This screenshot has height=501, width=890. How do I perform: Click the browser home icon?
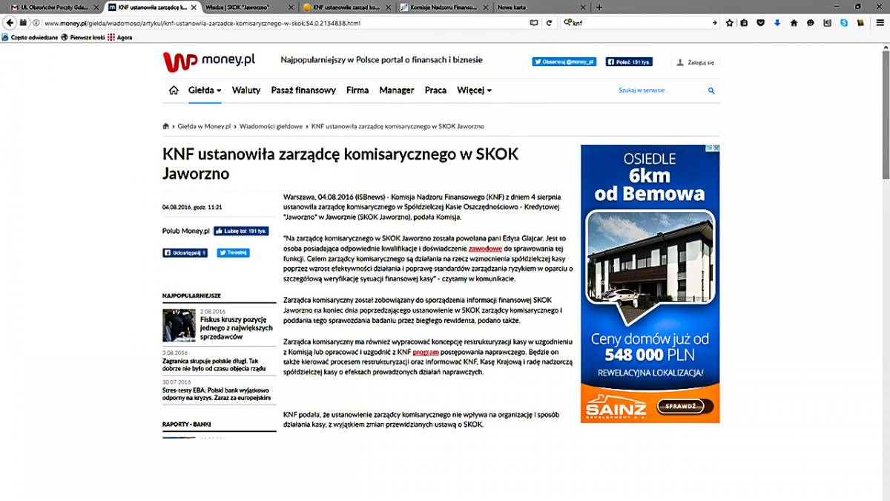coord(794,23)
